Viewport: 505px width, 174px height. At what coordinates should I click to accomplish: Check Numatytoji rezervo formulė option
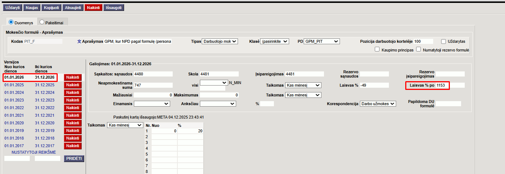click(x=419, y=50)
